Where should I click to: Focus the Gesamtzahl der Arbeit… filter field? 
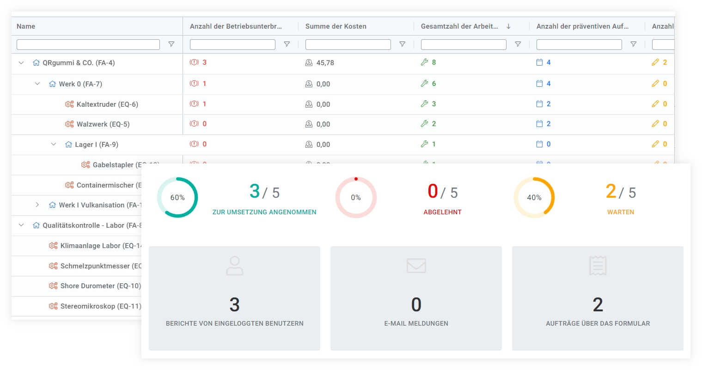[x=464, y=44]
